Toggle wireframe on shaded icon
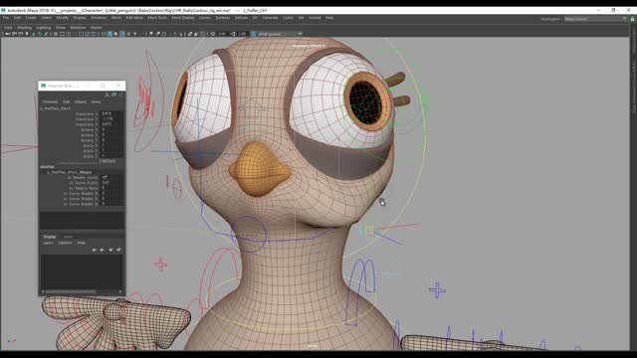The width and height of the screenshot is (637, 358). pos(122,34)
